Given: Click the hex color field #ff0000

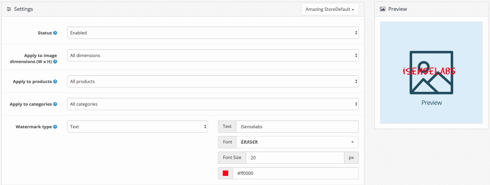Looking at the screenshot, I should [296, 173].
